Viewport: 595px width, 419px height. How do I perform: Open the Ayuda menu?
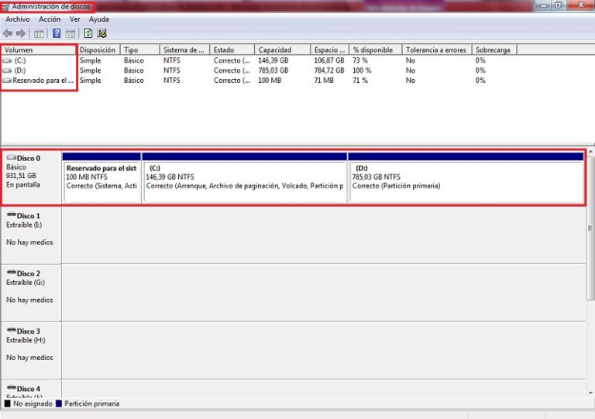click(x=99, y=19)
